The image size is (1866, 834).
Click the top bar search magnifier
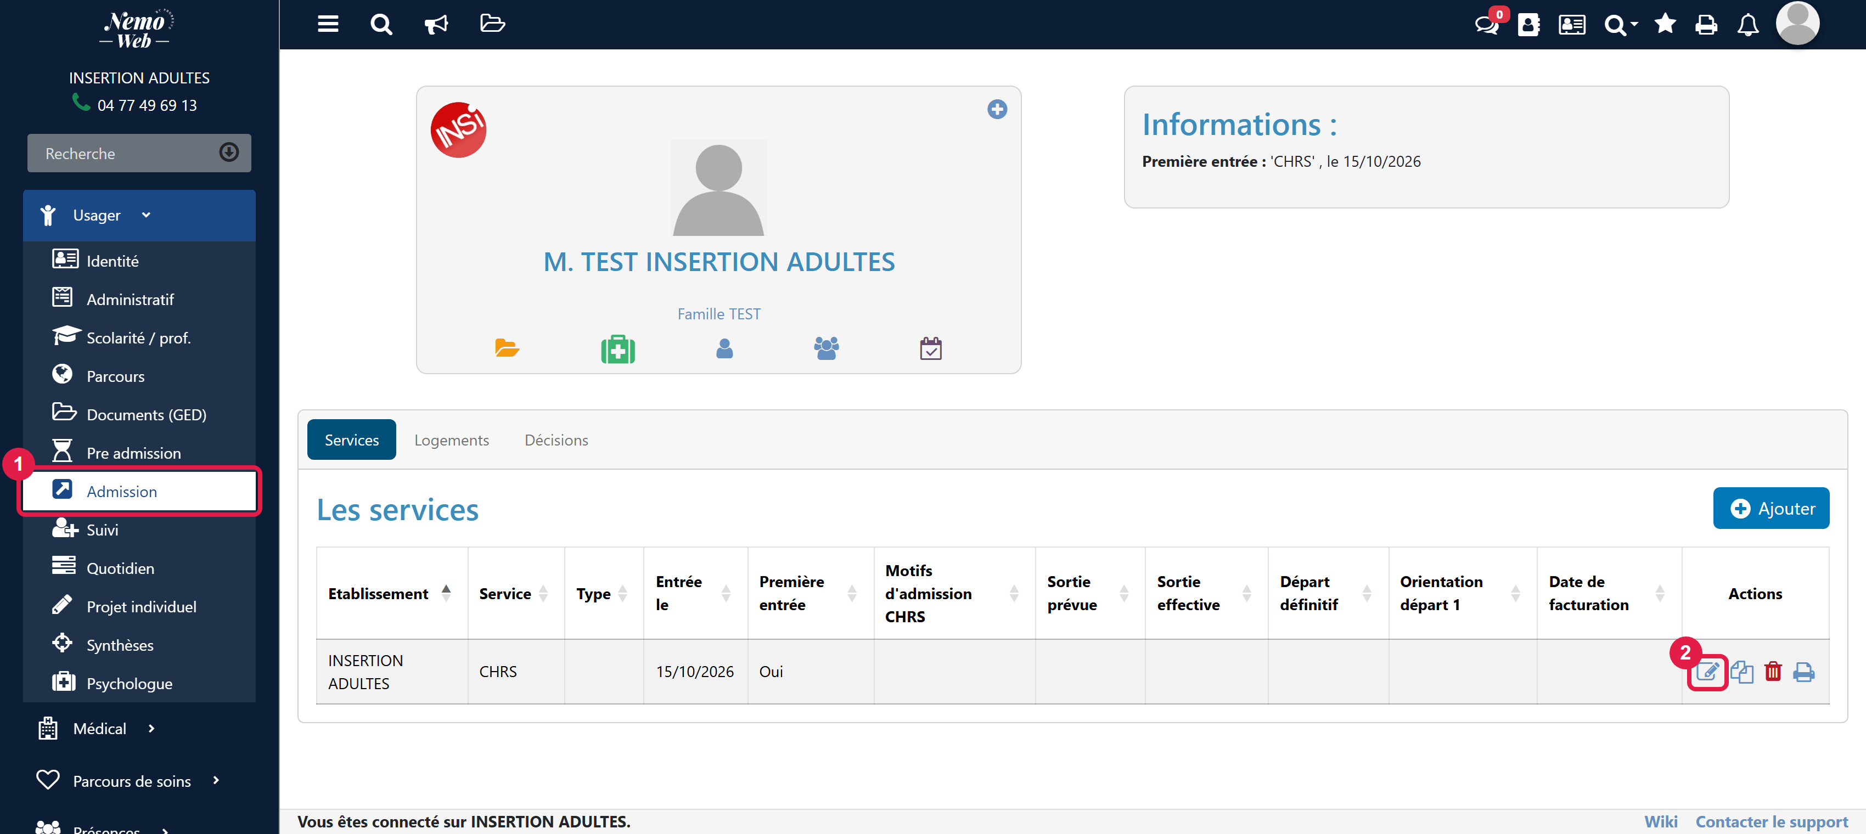tap(381, 25)
